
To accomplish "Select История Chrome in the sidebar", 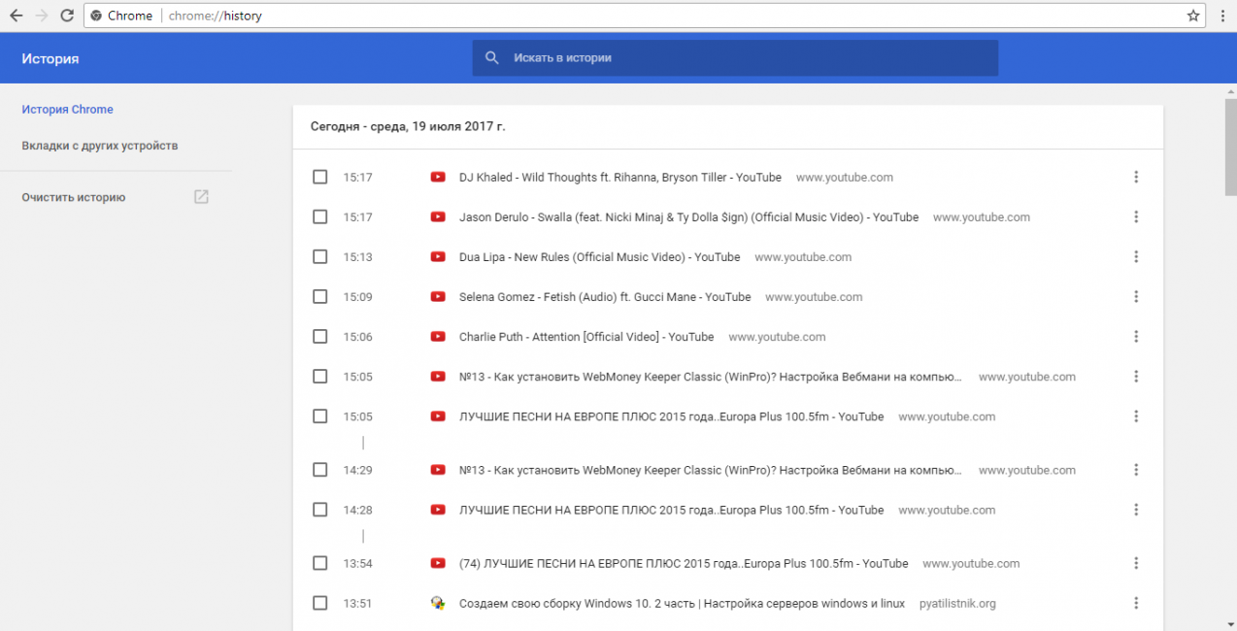I will point(68,110).
